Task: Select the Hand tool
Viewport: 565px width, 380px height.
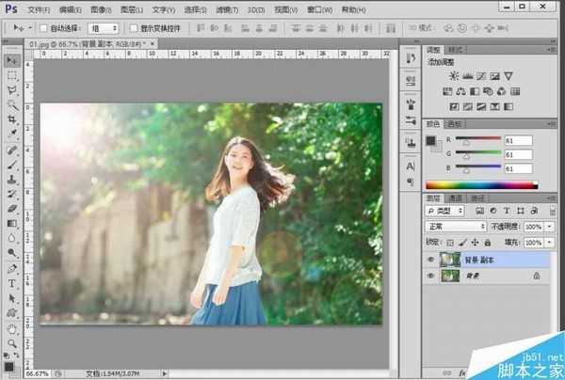Action: (x=13, y=329)
